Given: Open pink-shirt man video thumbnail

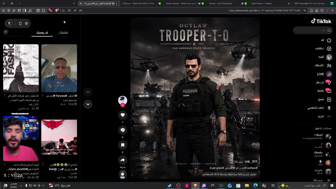Looking at the screenshot, I should click(x=21, y=138).
